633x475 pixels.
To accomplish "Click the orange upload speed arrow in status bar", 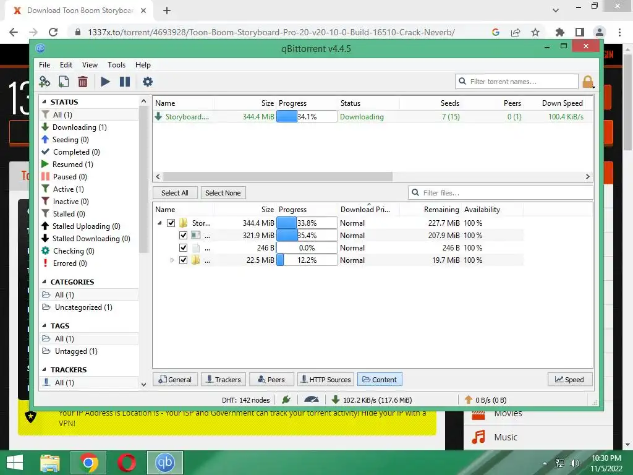I will [469, 400].
